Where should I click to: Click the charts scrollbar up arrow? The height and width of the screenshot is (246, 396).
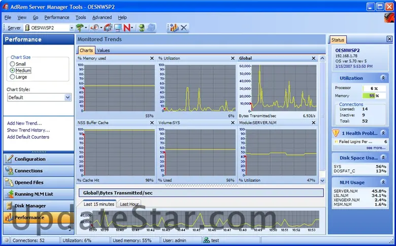click(322, 58)
